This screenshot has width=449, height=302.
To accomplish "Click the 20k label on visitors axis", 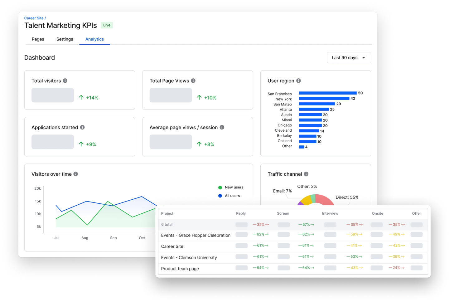I will click(x=37, y=188).
